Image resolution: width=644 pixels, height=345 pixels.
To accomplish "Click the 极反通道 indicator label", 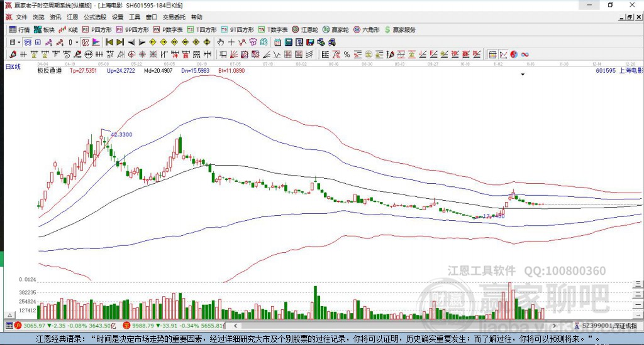I will pyautogui.click(x=50, y=71).
